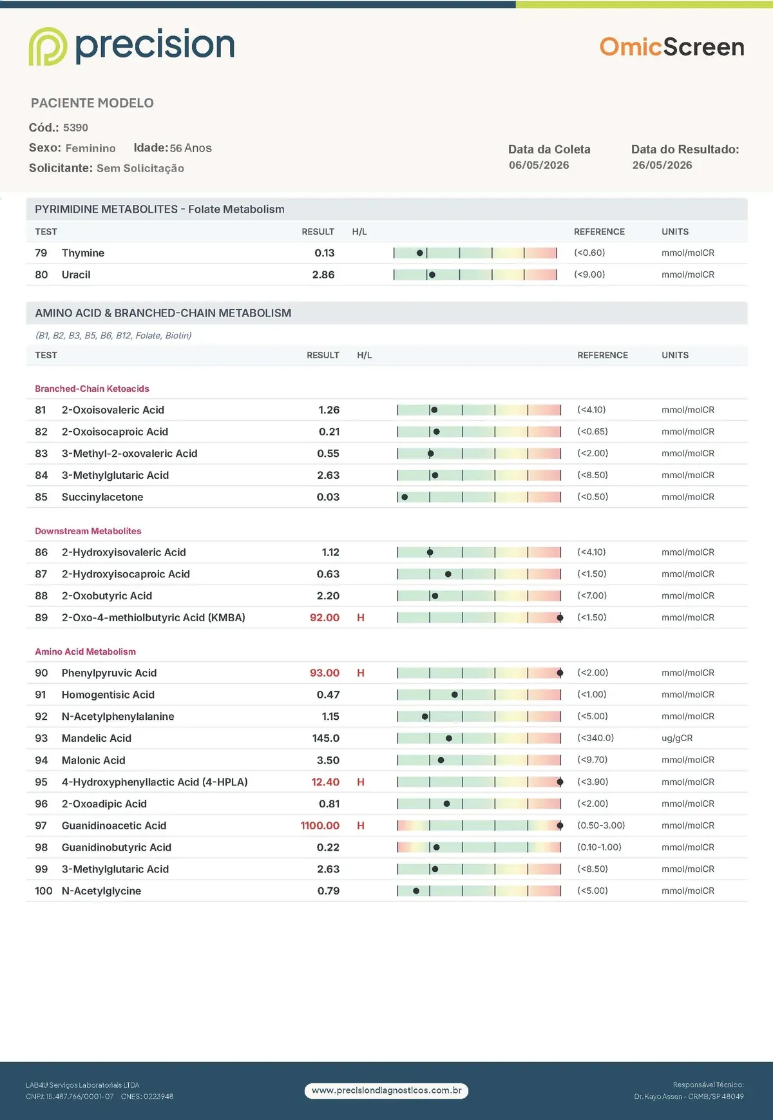Image resolution: width=773 pixels, height=1120 pixels.
Task: Click the Dr. Kayo Assen CRMB footer text
Action: tap(689, 1096)
